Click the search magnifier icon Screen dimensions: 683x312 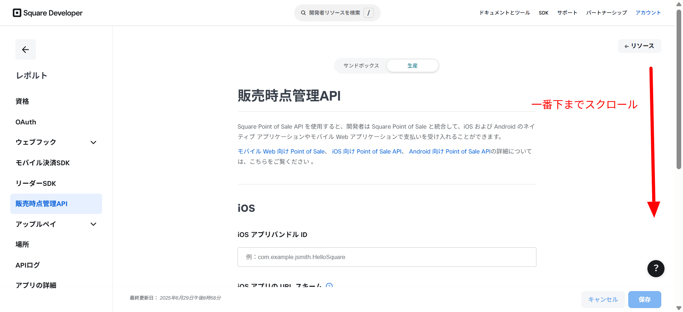click(303, 13)
